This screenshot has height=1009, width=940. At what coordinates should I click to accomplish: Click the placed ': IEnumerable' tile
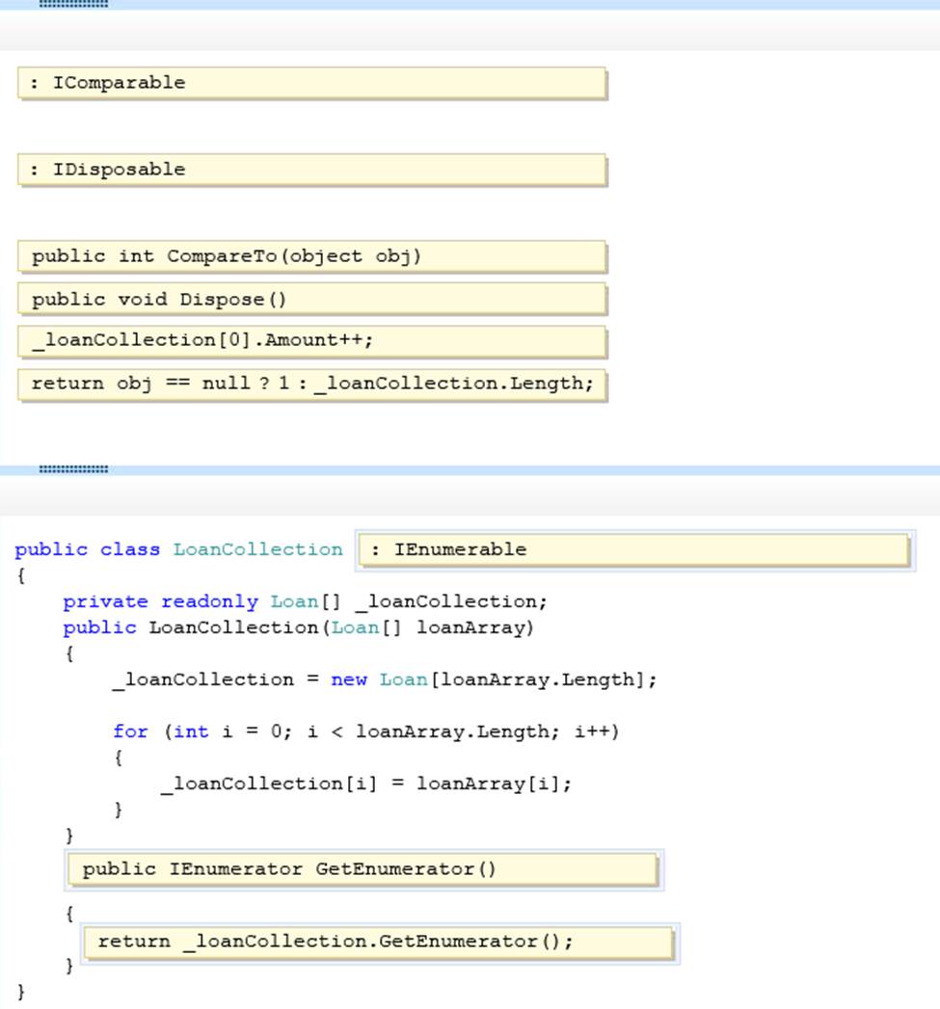634,550
